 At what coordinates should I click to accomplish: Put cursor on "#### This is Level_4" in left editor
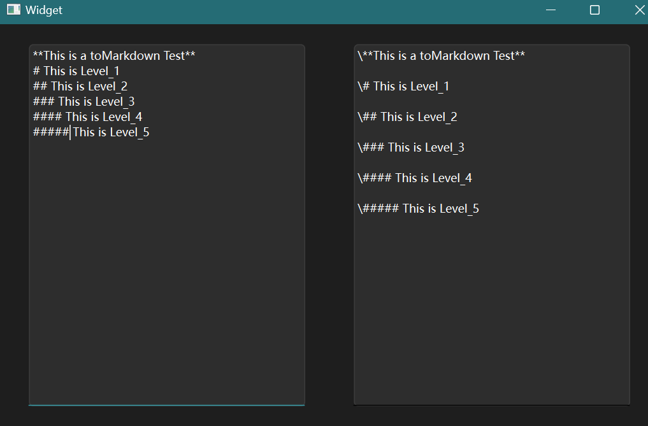(x=88, y=117)
